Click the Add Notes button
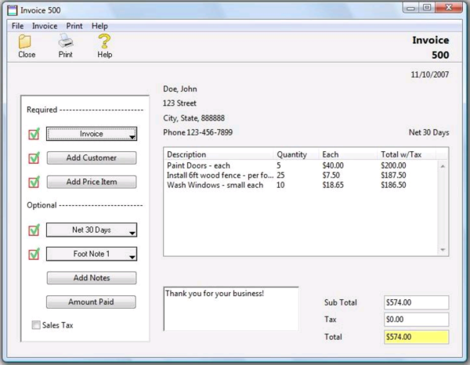Image resolution: width=470 pixels, height=365 pixels. [92, 278]
